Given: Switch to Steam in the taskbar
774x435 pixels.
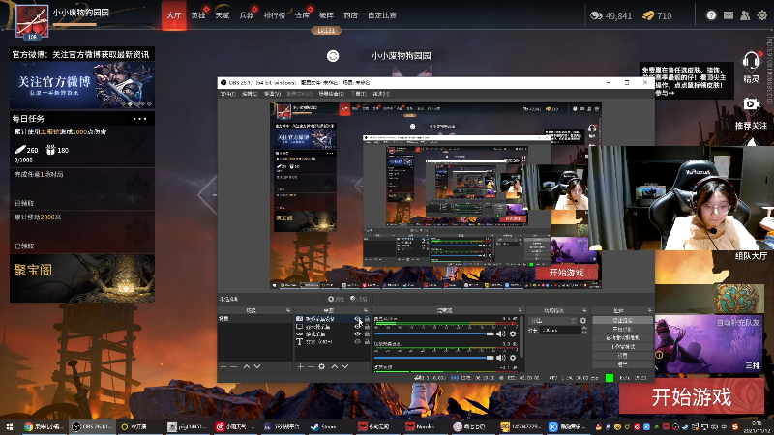Looking at the screenshot, I should (x=323, y=426).
